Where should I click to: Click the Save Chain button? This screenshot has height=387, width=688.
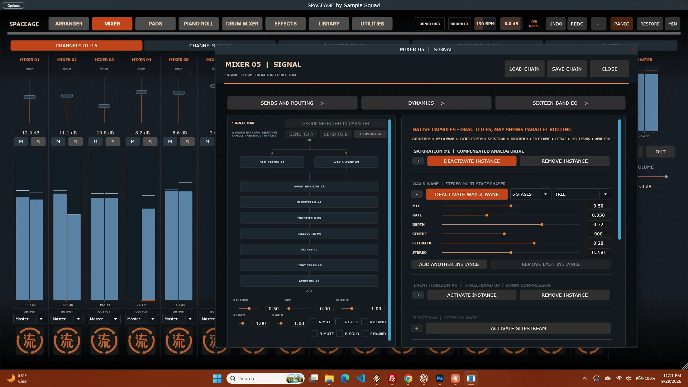pos(567,69)
